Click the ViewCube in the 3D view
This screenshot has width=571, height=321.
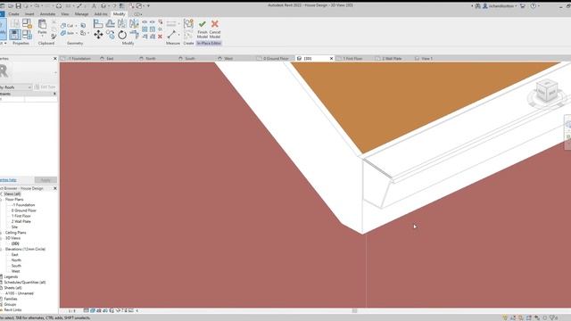pyautogui.click(x=547, y=92)
